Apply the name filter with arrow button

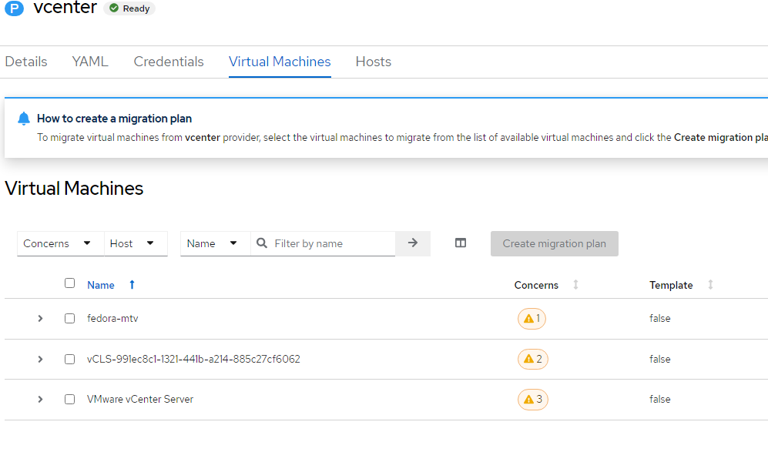(413, 243)
